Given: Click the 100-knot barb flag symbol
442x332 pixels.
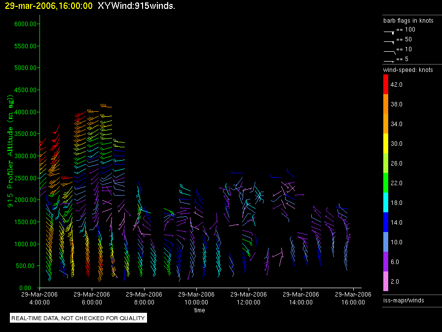Looking at the screenshot, I should (389, 31).
